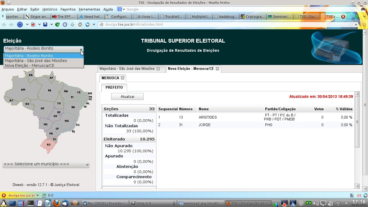Close the MERUOCA tab
This screenshot has height=207, width=368.
[x=123, y=78]
